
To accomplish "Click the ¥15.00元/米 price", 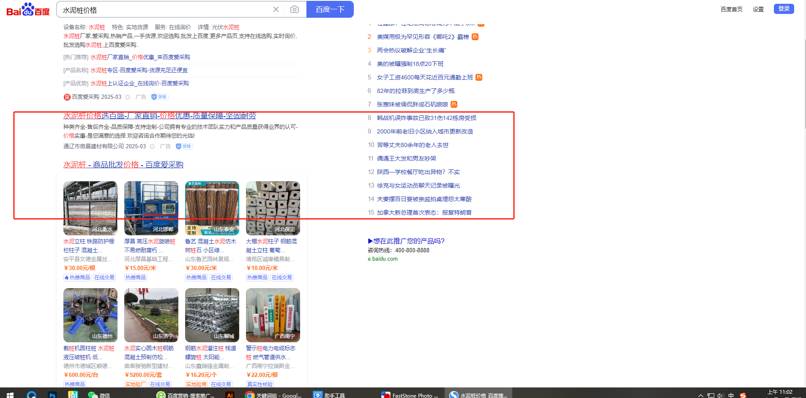I will 140,268.
